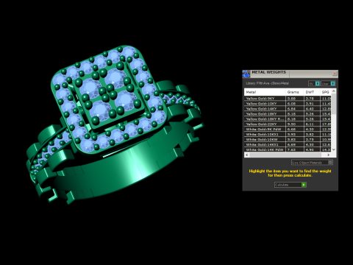
Task: Select the White Gold 14KX1 row
Action: pyautogui.click(x=288, y=144)
